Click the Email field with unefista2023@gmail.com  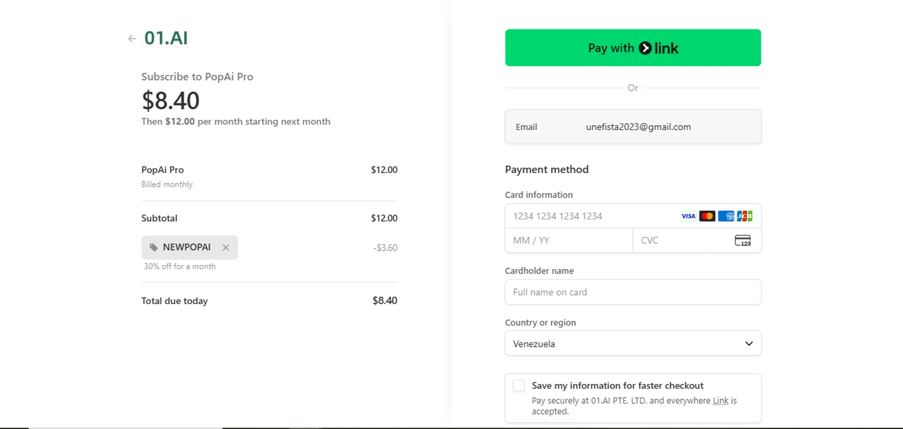633,127
